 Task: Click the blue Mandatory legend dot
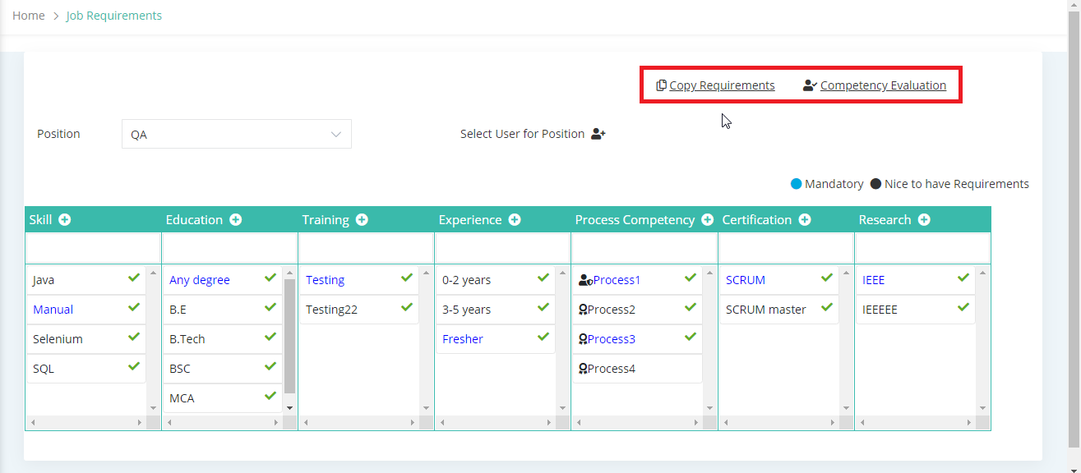(x=796, y=184)
